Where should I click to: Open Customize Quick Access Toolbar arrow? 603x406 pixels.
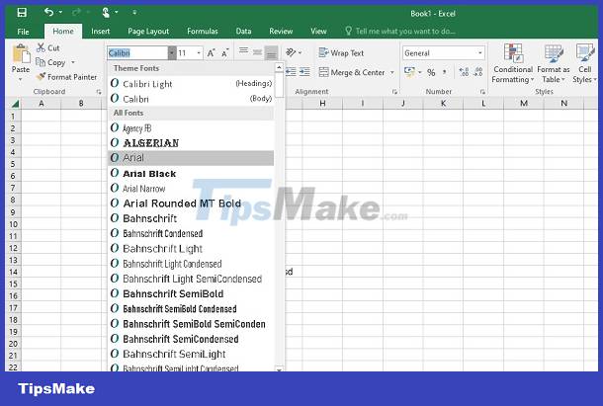(134, 13)
